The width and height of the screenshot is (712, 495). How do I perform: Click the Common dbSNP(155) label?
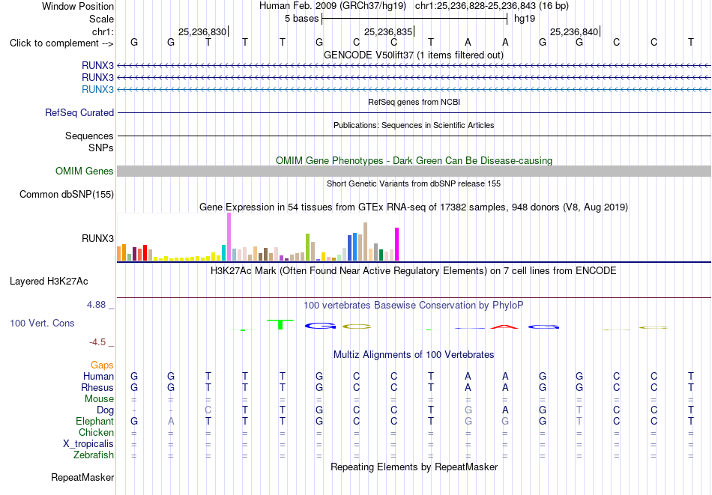67,194
